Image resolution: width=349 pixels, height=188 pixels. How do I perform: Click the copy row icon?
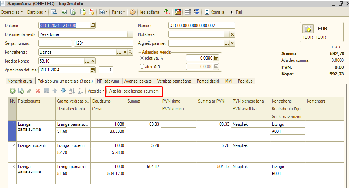click(21, 91)
